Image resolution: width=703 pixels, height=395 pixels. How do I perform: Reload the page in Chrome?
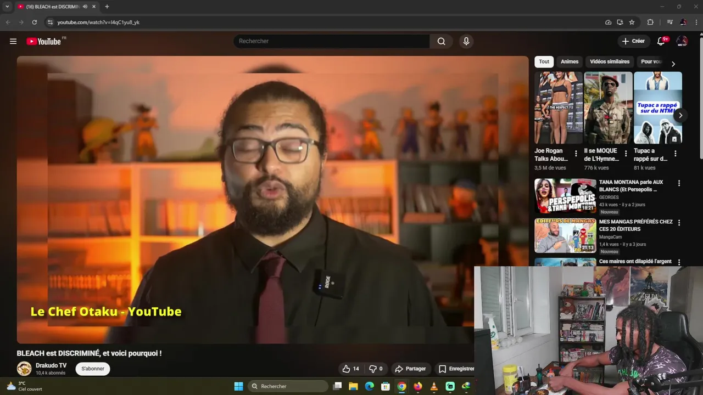tap(34, 22)
